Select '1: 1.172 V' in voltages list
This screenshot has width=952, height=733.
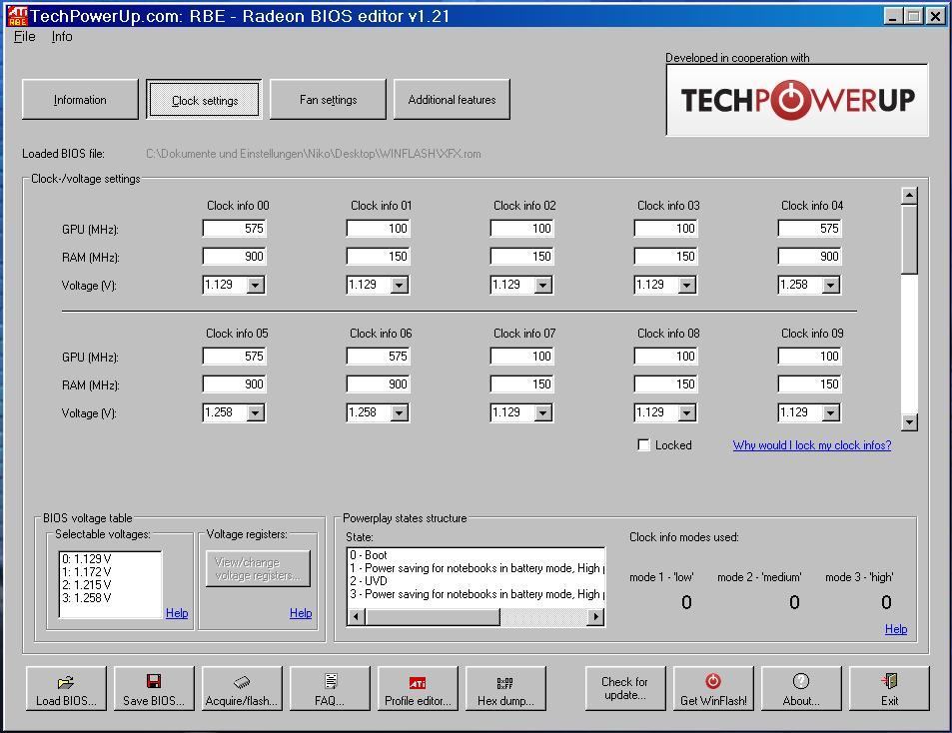click(87, 571)
